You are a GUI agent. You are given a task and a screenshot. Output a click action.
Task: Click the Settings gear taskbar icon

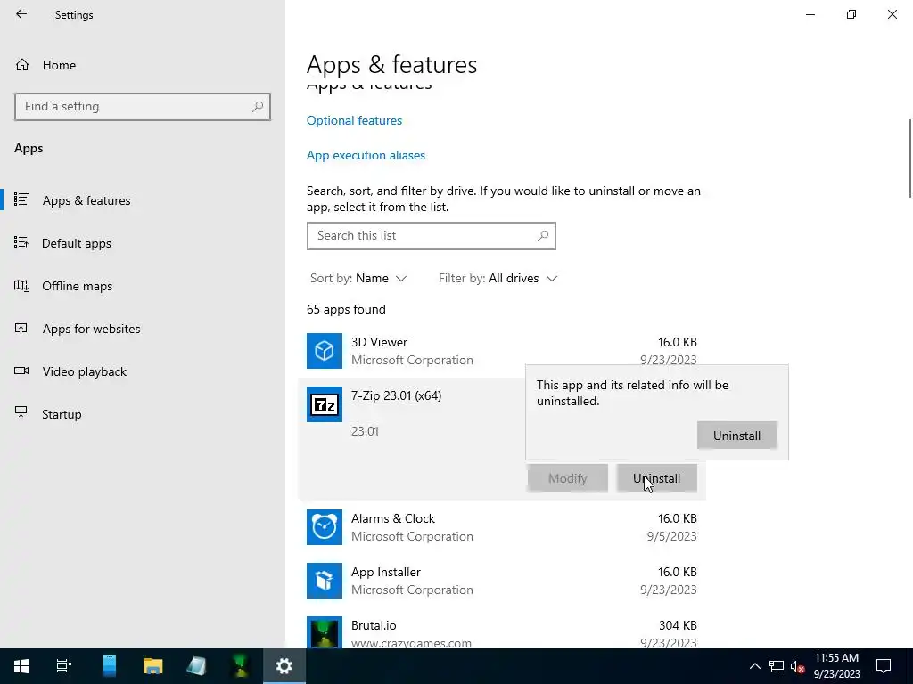pyautogui.click(x=284, y=666)
